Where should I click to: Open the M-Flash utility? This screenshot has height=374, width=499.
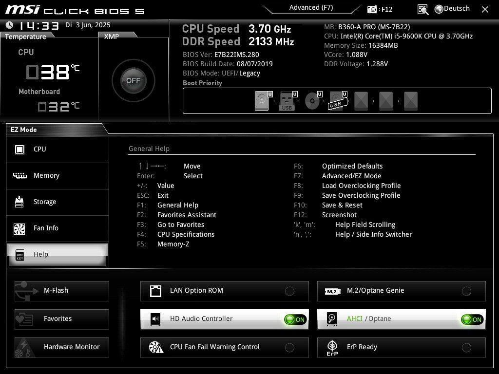pyautogui.click(x=62, y=291)
